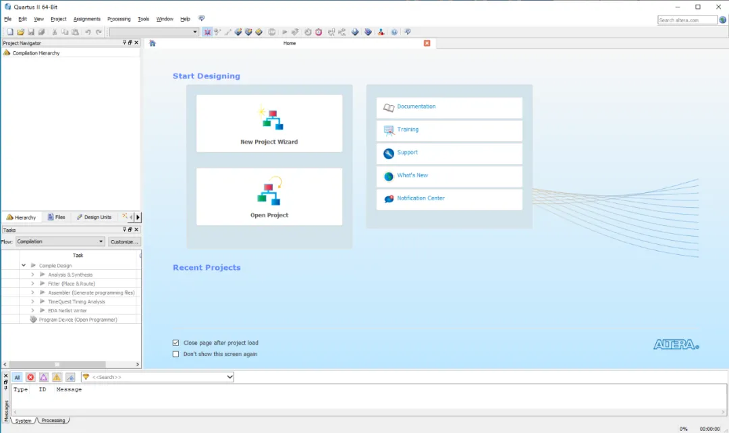Toggle Close page after project load checkbox
Viewport: 729px width, 433px height.
[x=175, y=343]
